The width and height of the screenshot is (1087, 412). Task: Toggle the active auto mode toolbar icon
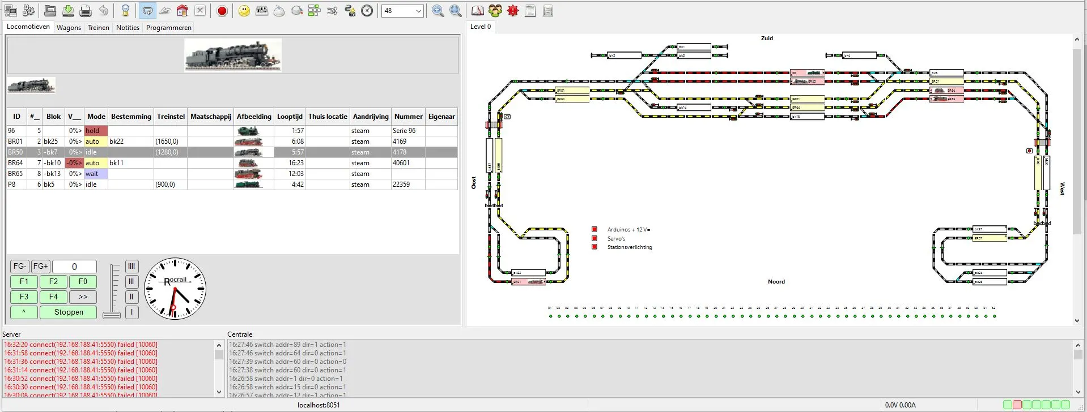147,11
